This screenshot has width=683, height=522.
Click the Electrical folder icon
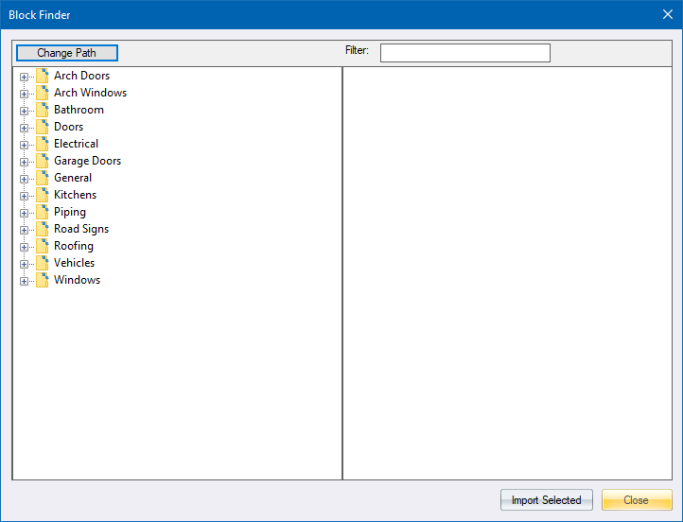tap(42, 144)
